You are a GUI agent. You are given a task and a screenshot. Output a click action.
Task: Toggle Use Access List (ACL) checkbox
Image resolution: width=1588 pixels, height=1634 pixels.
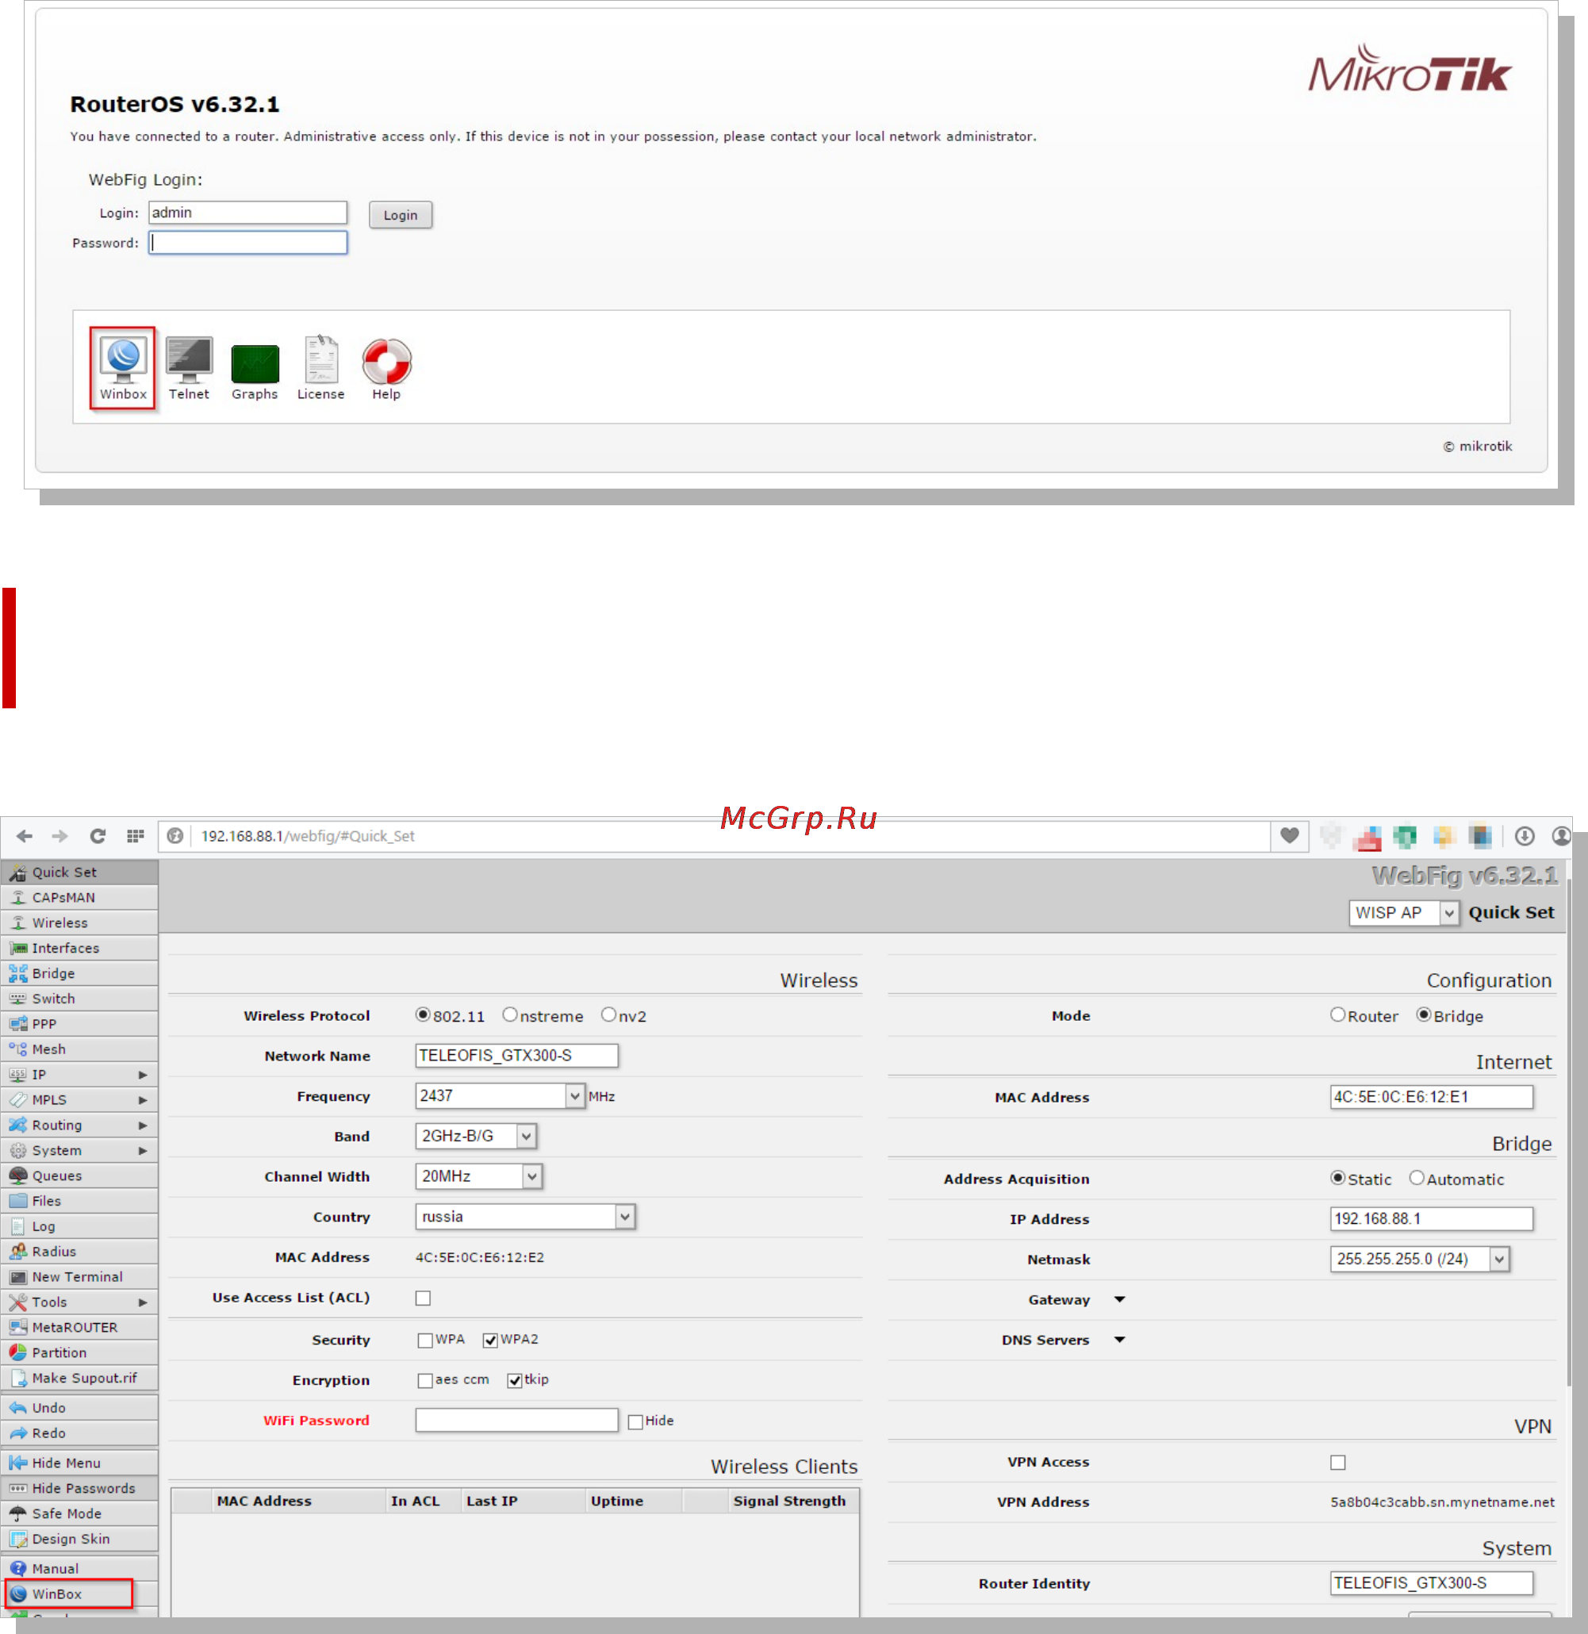pyautogui.click(x=423, y=1298)
